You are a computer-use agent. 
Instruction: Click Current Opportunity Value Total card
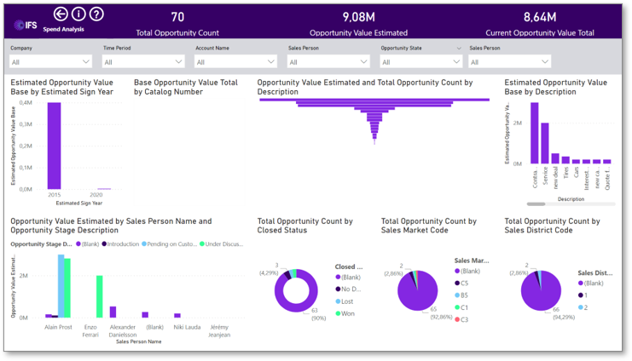click(540, 23)
